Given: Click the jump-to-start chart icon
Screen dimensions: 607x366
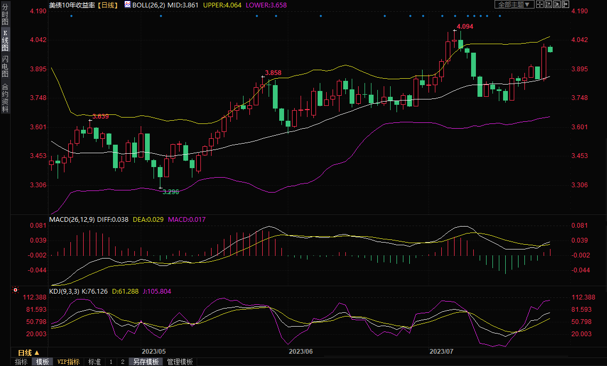Looking at the screenshot, I should tap(548, 4).
